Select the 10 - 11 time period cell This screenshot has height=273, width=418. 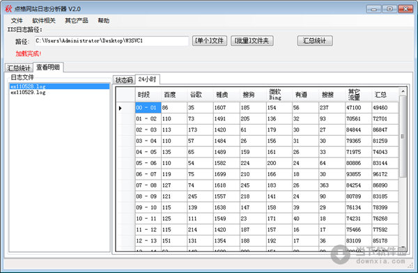[x=148, y=219]
